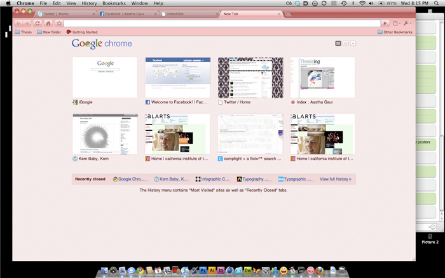Open the Edit menu
Viewport: 445px width, 278px height.
57,3
